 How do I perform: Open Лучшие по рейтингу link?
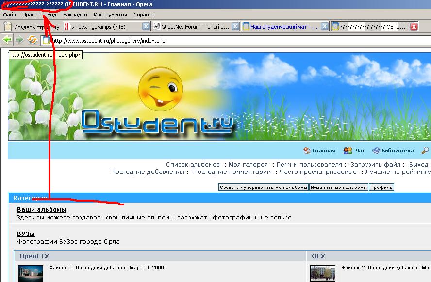pos(398,172)
